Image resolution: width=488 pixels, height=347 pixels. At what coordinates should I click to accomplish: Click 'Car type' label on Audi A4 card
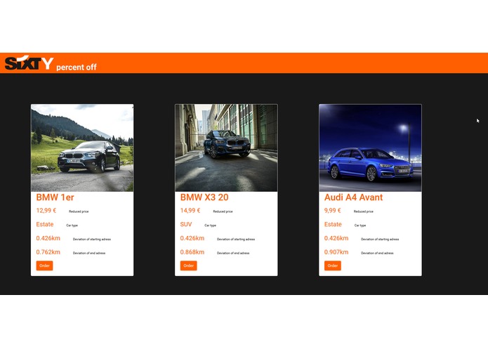tap(360, 225)
